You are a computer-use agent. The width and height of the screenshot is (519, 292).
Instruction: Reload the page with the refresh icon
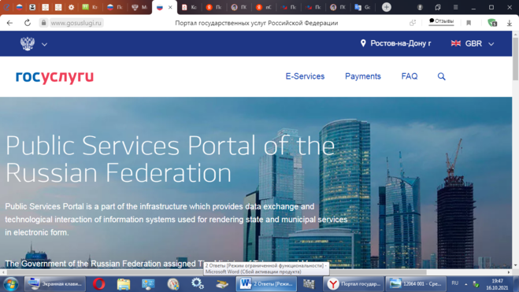[28, 23]
